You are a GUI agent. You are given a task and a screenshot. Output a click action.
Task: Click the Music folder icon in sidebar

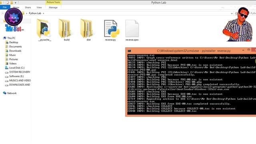pos(7,55)
